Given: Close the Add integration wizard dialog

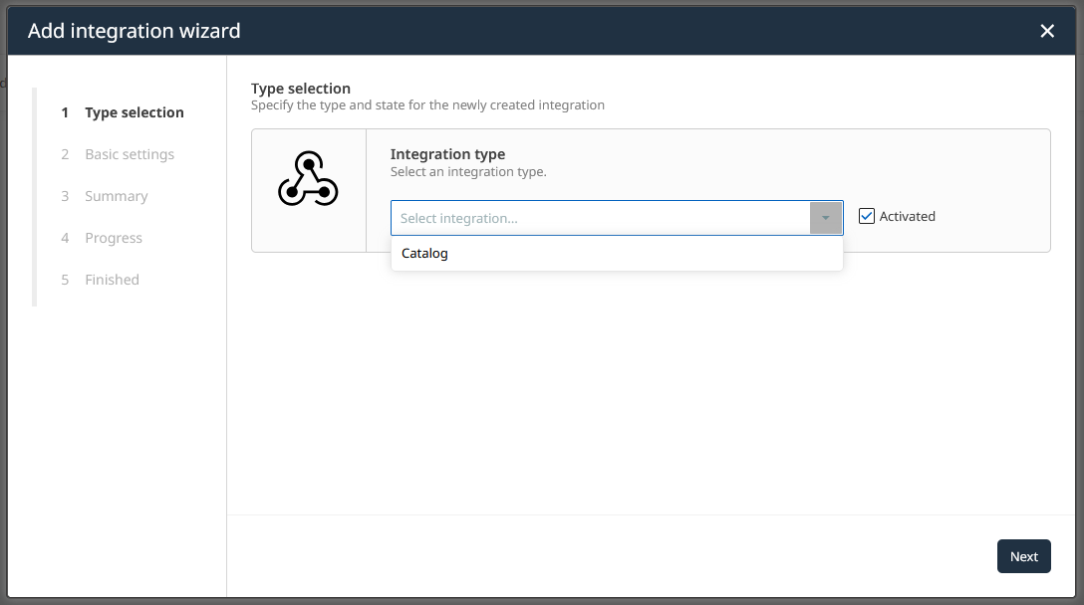Looking at the screenshot, I should (x=1047, y=31).
